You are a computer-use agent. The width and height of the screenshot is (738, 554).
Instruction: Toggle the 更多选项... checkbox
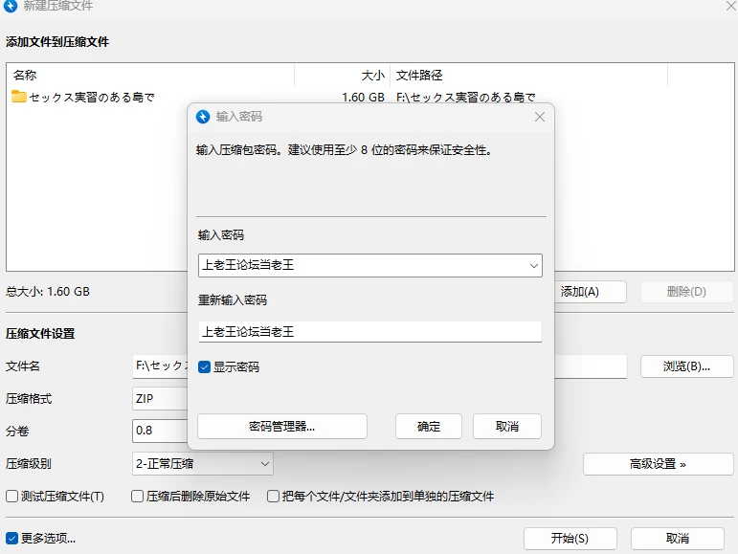[11, 538]
